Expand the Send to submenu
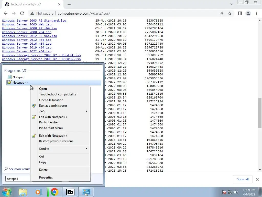262x197 pixels. [60, 149]
